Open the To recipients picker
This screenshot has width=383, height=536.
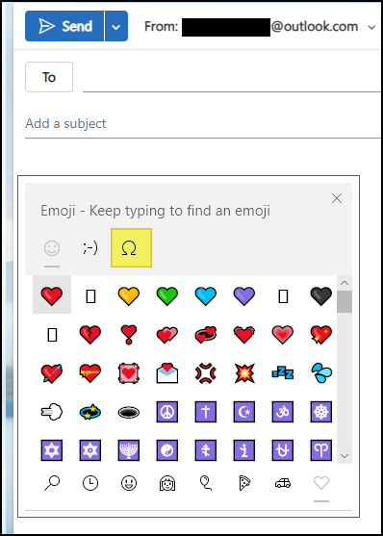(49, 77)
